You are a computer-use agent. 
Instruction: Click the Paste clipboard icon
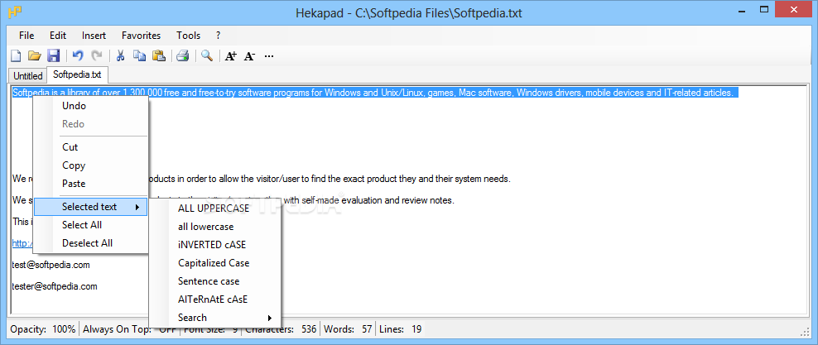pos(159,55)
